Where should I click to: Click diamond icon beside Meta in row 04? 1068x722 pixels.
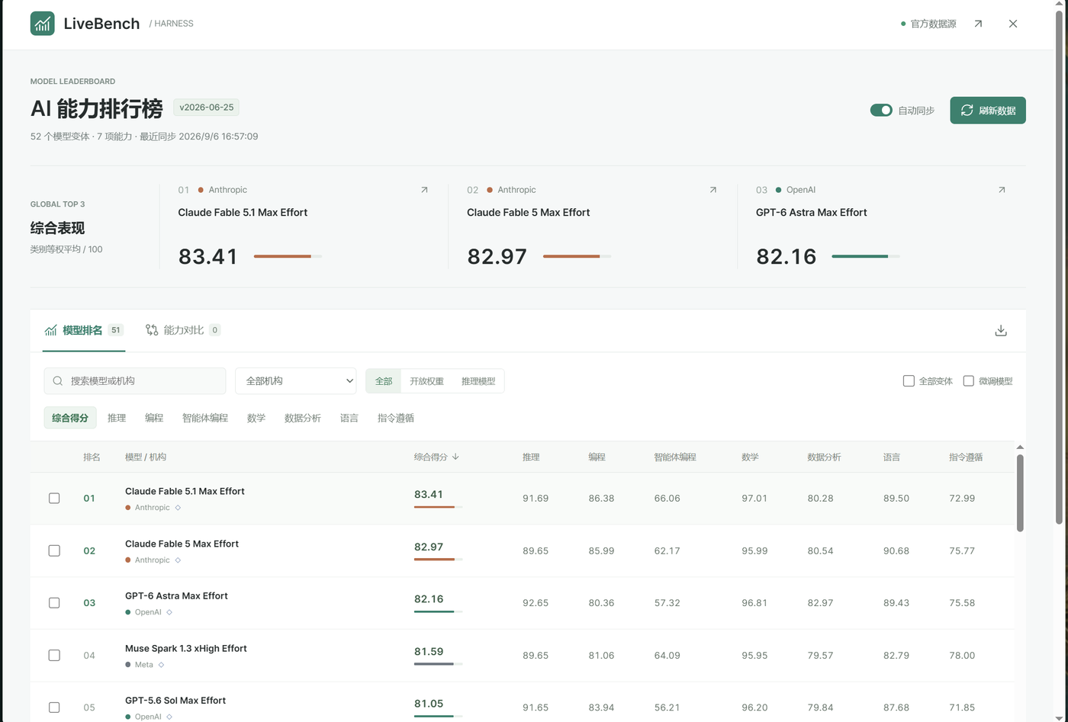pos(161,665)
